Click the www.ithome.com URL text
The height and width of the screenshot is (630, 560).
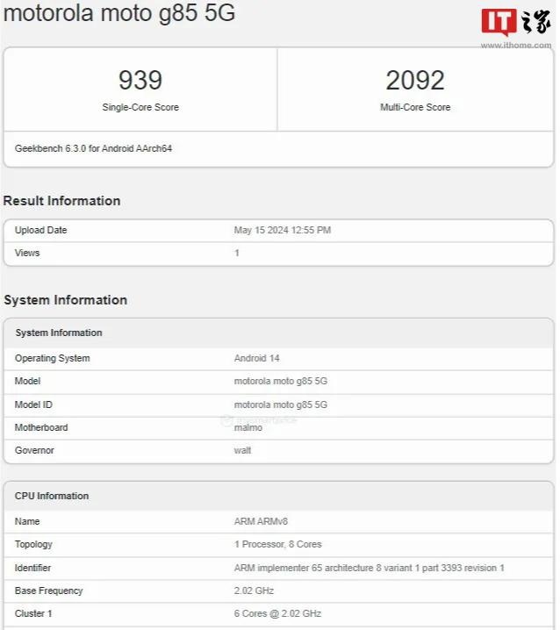point(515,45)
